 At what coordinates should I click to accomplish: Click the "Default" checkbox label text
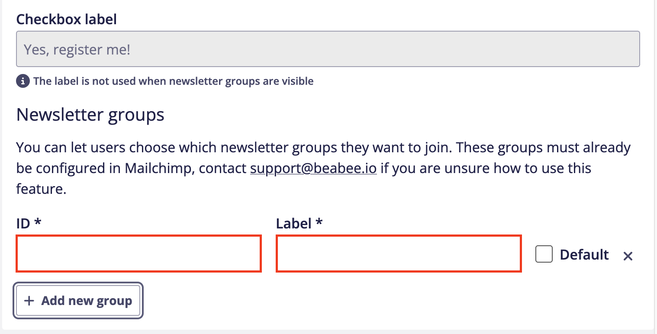(584, 254)
